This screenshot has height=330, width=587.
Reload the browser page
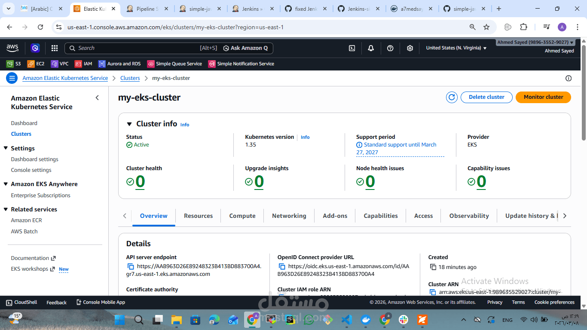coord(40,27)
